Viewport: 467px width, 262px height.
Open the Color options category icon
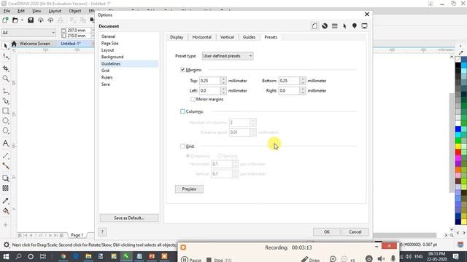click(x=325, y=26)
